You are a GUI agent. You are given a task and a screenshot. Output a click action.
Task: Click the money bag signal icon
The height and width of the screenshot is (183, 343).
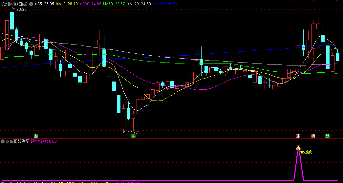[298, 148]
